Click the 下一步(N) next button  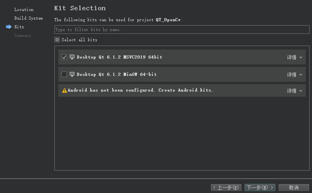point(260,187)
